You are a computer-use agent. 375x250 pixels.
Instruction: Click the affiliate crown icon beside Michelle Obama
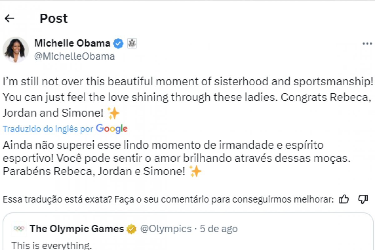(x=132, y=43)
